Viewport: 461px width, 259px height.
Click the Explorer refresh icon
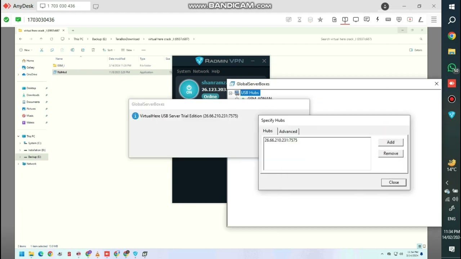52,39
